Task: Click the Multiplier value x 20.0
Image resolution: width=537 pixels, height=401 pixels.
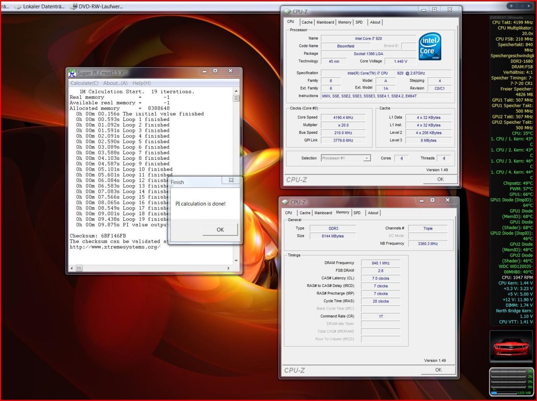Action: click(x=343, y=125)
